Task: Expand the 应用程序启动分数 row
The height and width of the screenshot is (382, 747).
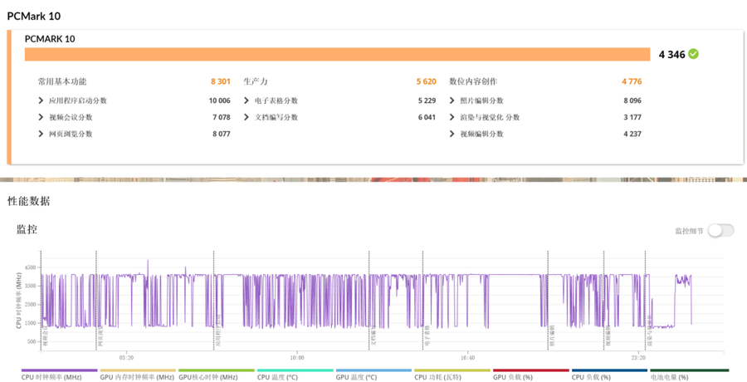Action: (41, 100)
